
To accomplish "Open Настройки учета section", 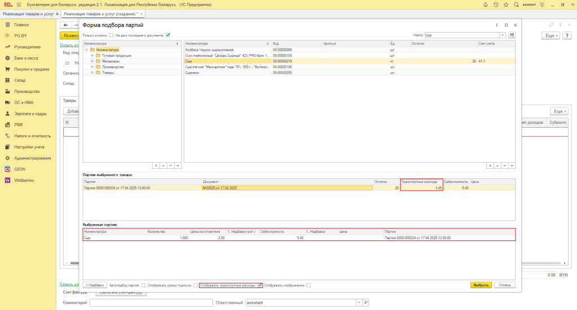I will coord(28,147).
